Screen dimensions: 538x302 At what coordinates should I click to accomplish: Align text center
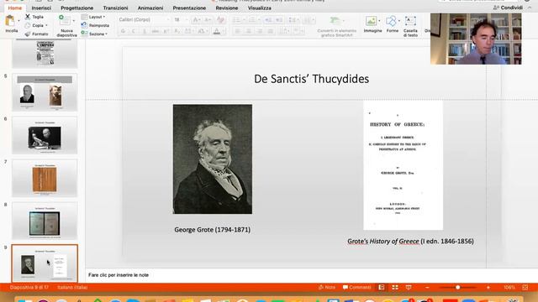[x=249, y=31]
